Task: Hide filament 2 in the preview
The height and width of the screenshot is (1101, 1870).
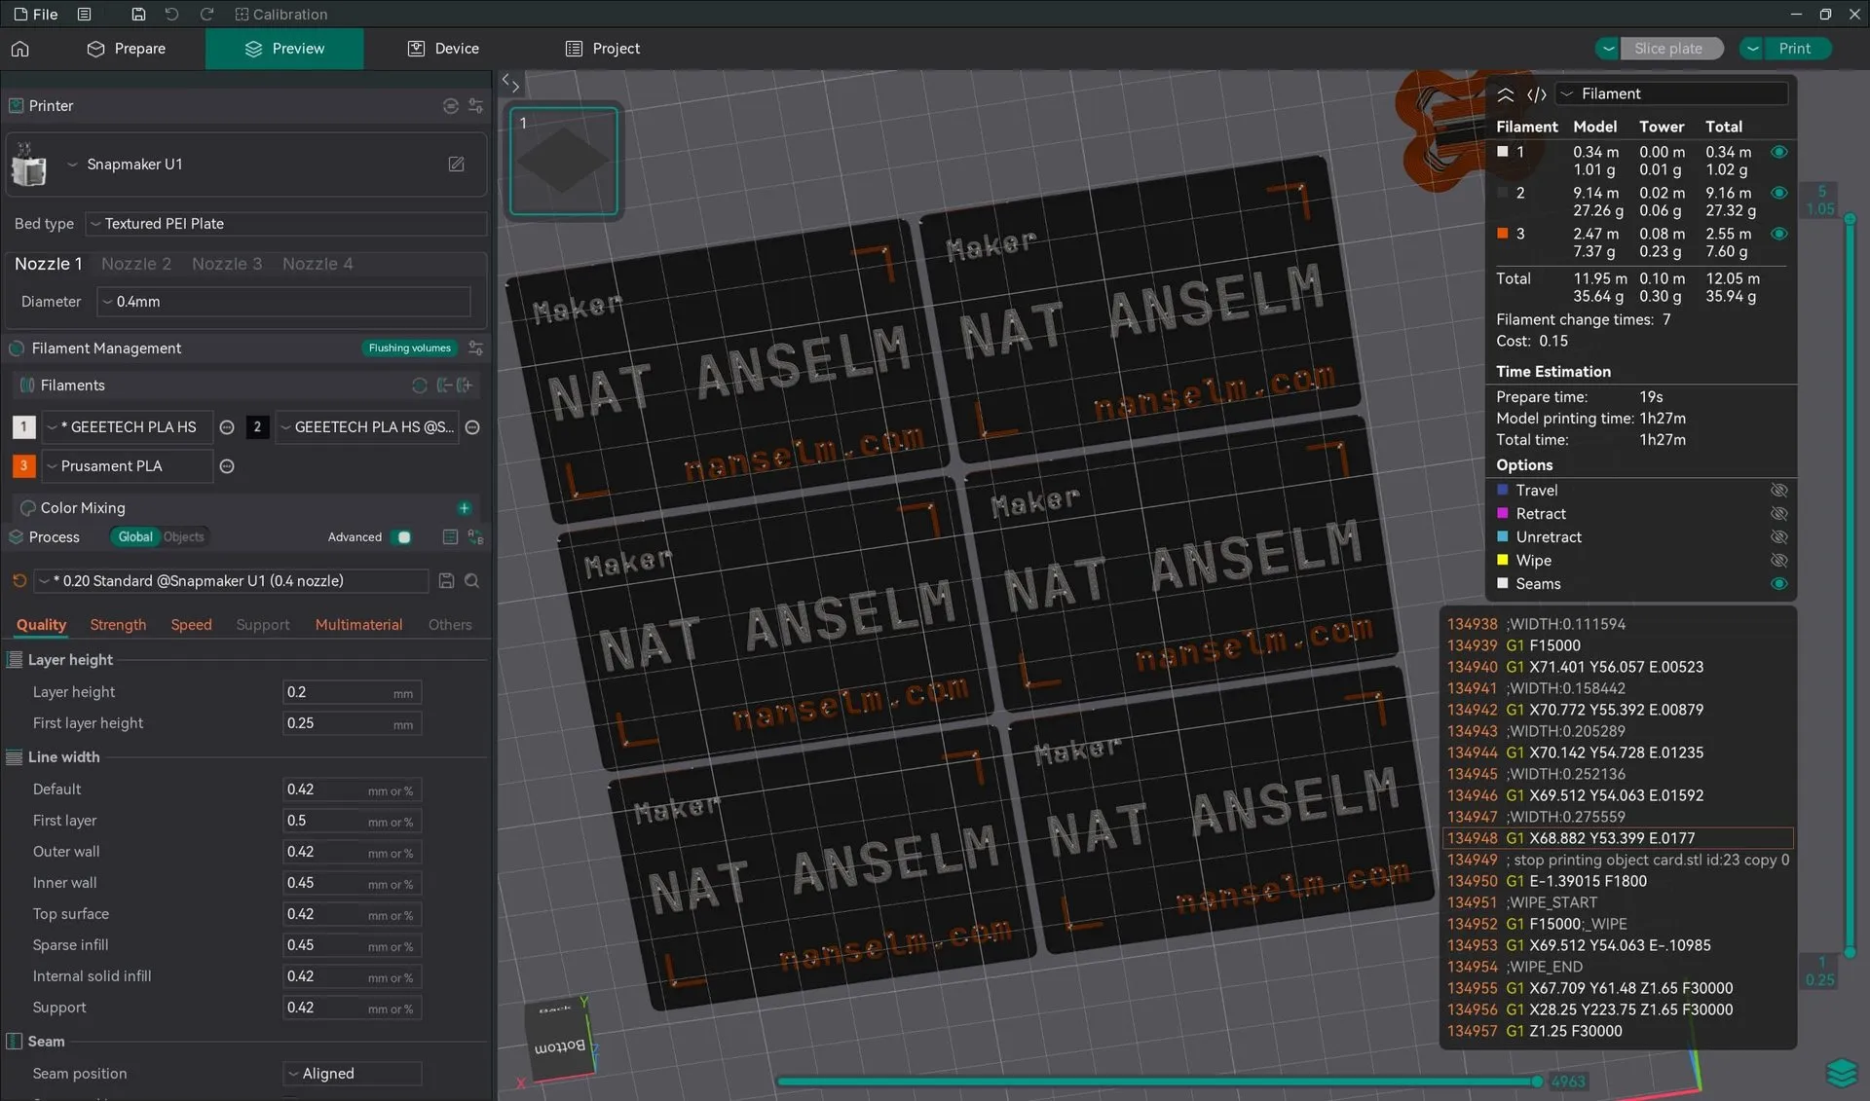Action: tap(1779, 193)
